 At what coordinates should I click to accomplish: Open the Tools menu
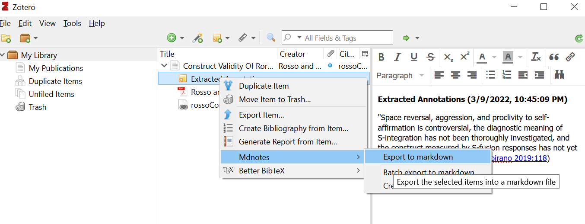tap(72, 23)
